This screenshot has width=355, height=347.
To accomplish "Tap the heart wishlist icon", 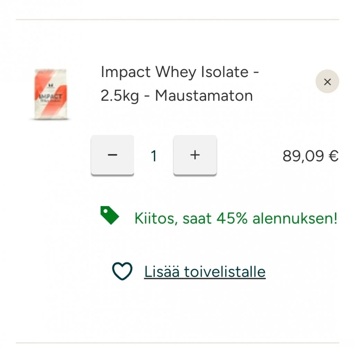I will [122, 271].
